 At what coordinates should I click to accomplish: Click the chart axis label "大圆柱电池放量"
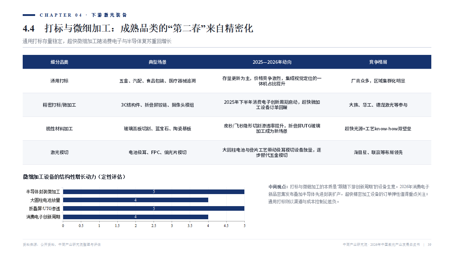(x=45, y=200)
